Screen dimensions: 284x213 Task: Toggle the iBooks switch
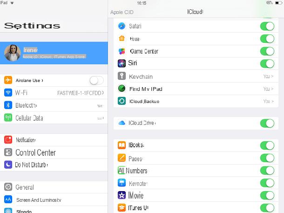(267, 145)
